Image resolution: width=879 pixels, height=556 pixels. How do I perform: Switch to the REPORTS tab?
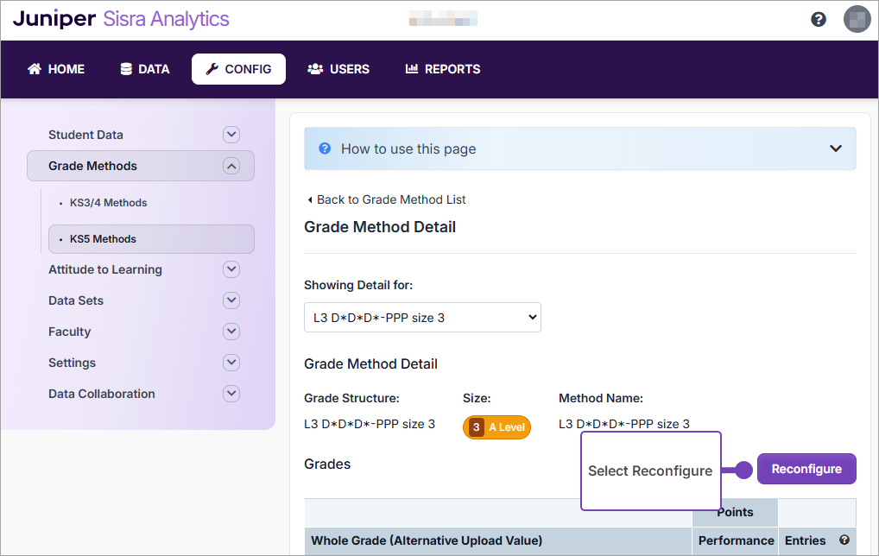443,69
